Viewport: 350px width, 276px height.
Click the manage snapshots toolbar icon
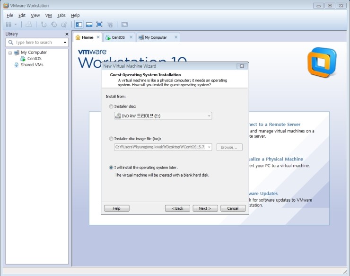point(64,24)
